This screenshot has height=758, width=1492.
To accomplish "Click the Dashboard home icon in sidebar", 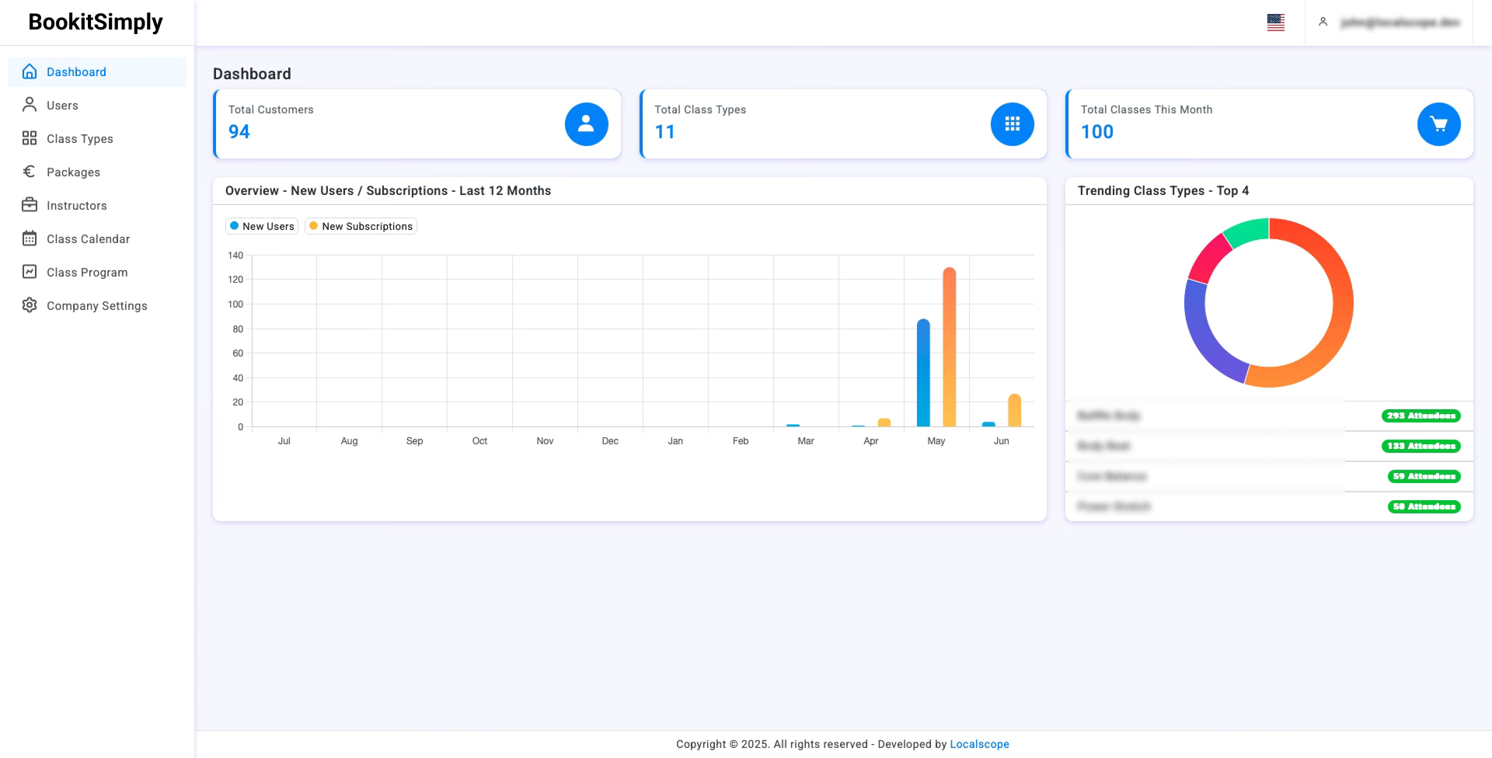I will (x=30, y=71).
